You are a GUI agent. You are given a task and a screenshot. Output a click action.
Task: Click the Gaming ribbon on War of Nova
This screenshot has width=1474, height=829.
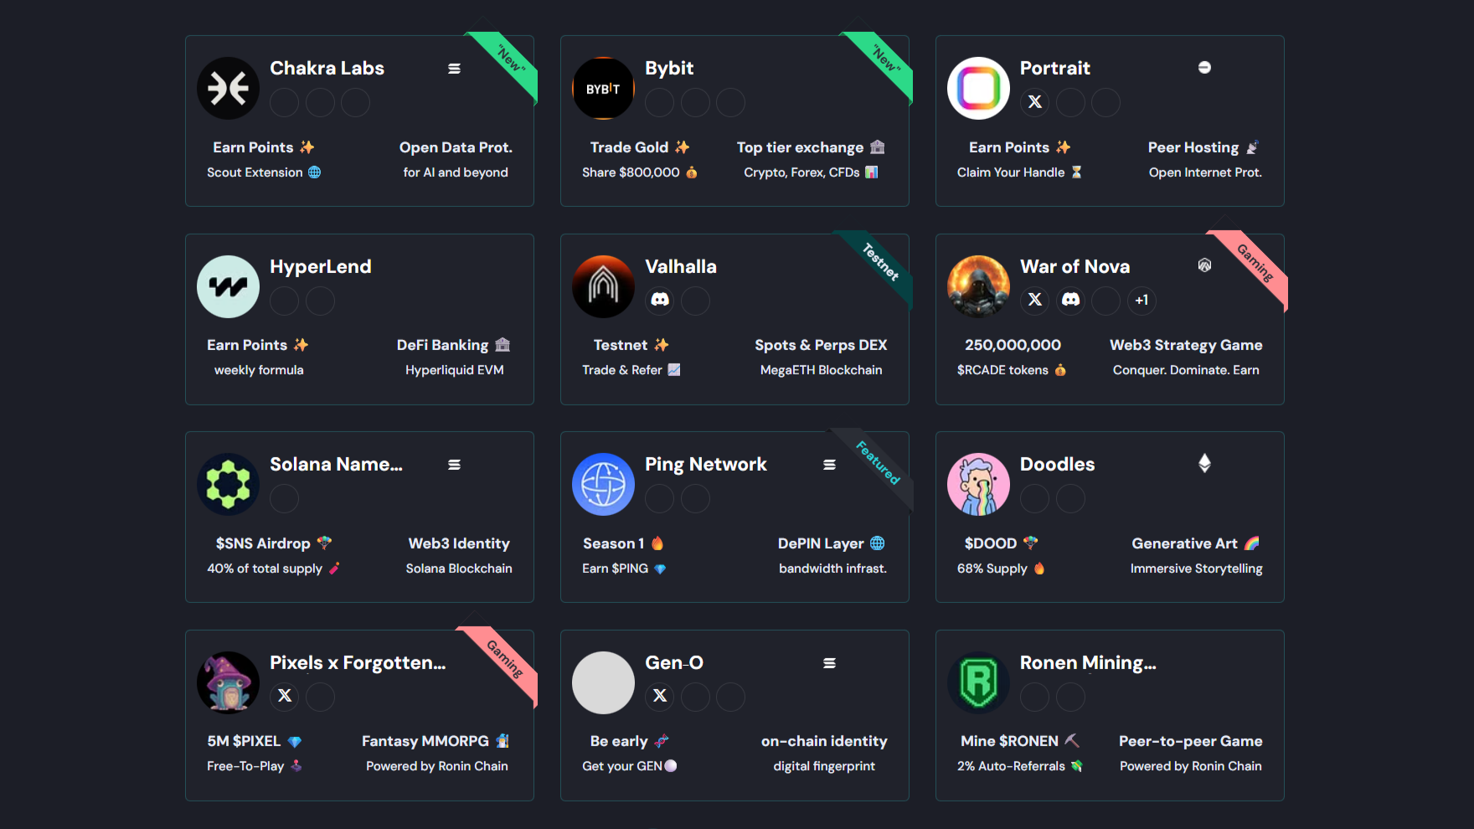click(x=1255, y=263)
